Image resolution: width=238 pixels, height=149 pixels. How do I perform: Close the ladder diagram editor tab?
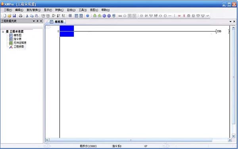point(234,21)
